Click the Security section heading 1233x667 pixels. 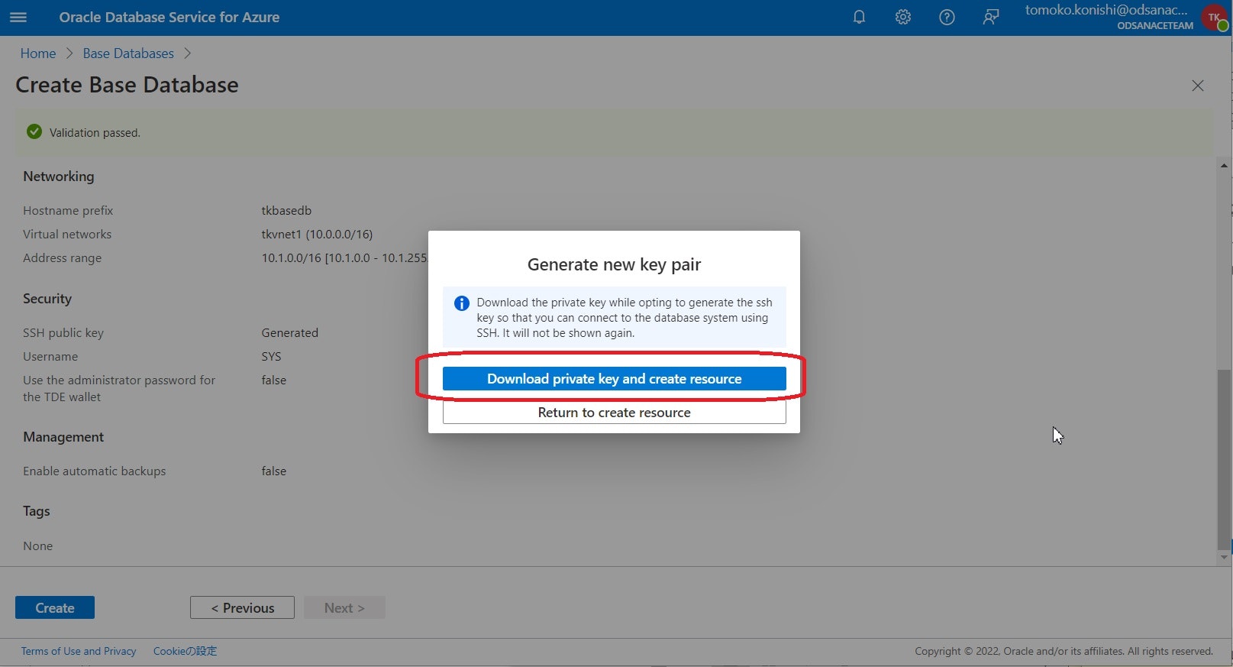tap(47, 298)
